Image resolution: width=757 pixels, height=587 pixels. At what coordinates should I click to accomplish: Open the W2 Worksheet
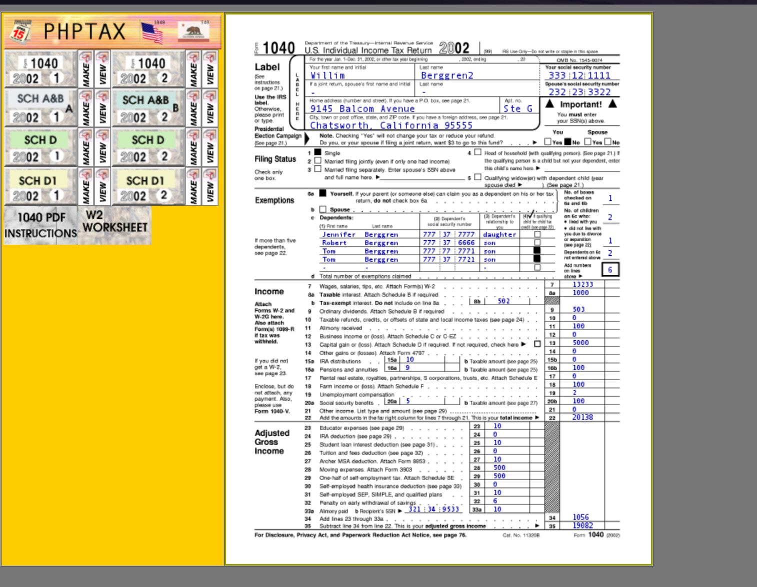coord(114,222)
